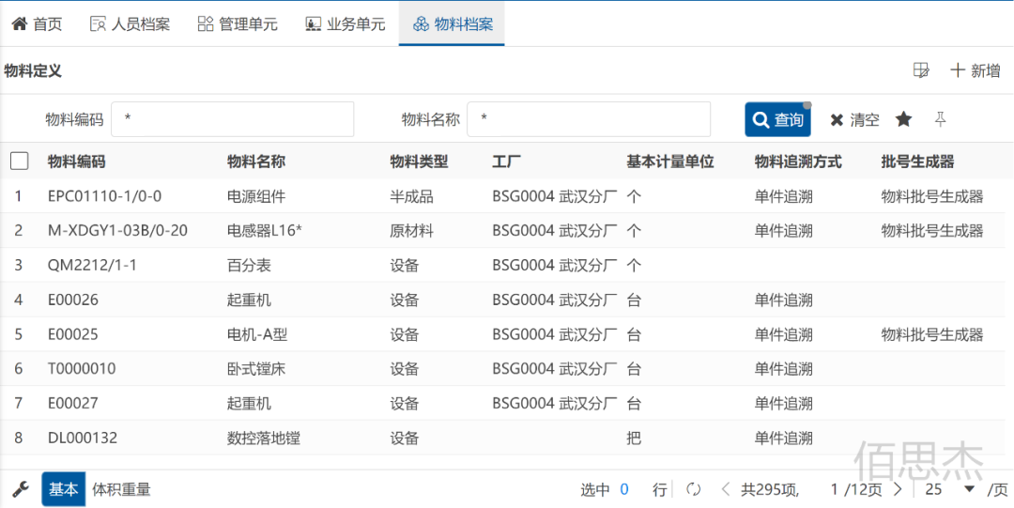Open the 业务单元 tab
1014x508 pixels.
pos(346,23)
